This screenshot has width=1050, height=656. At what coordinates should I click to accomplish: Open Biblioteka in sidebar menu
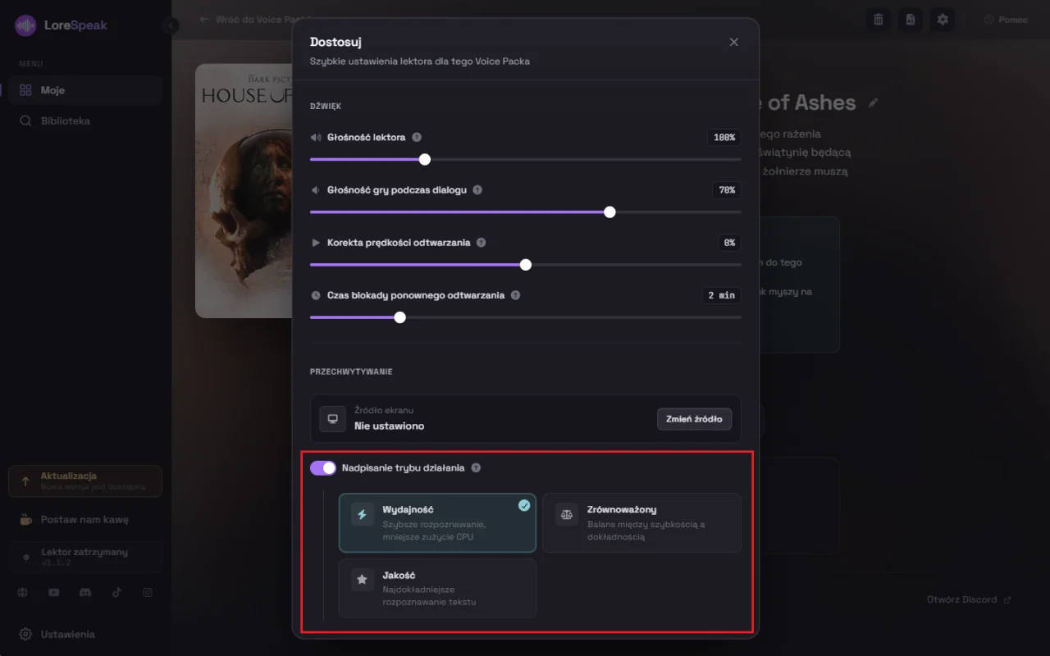(x=85, y=121)
